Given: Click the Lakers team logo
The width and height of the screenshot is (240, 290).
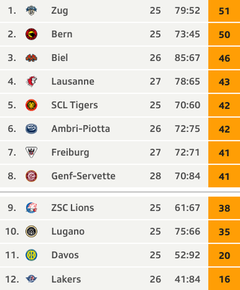Looking at the screenshot, I should (x=31, y=279).
